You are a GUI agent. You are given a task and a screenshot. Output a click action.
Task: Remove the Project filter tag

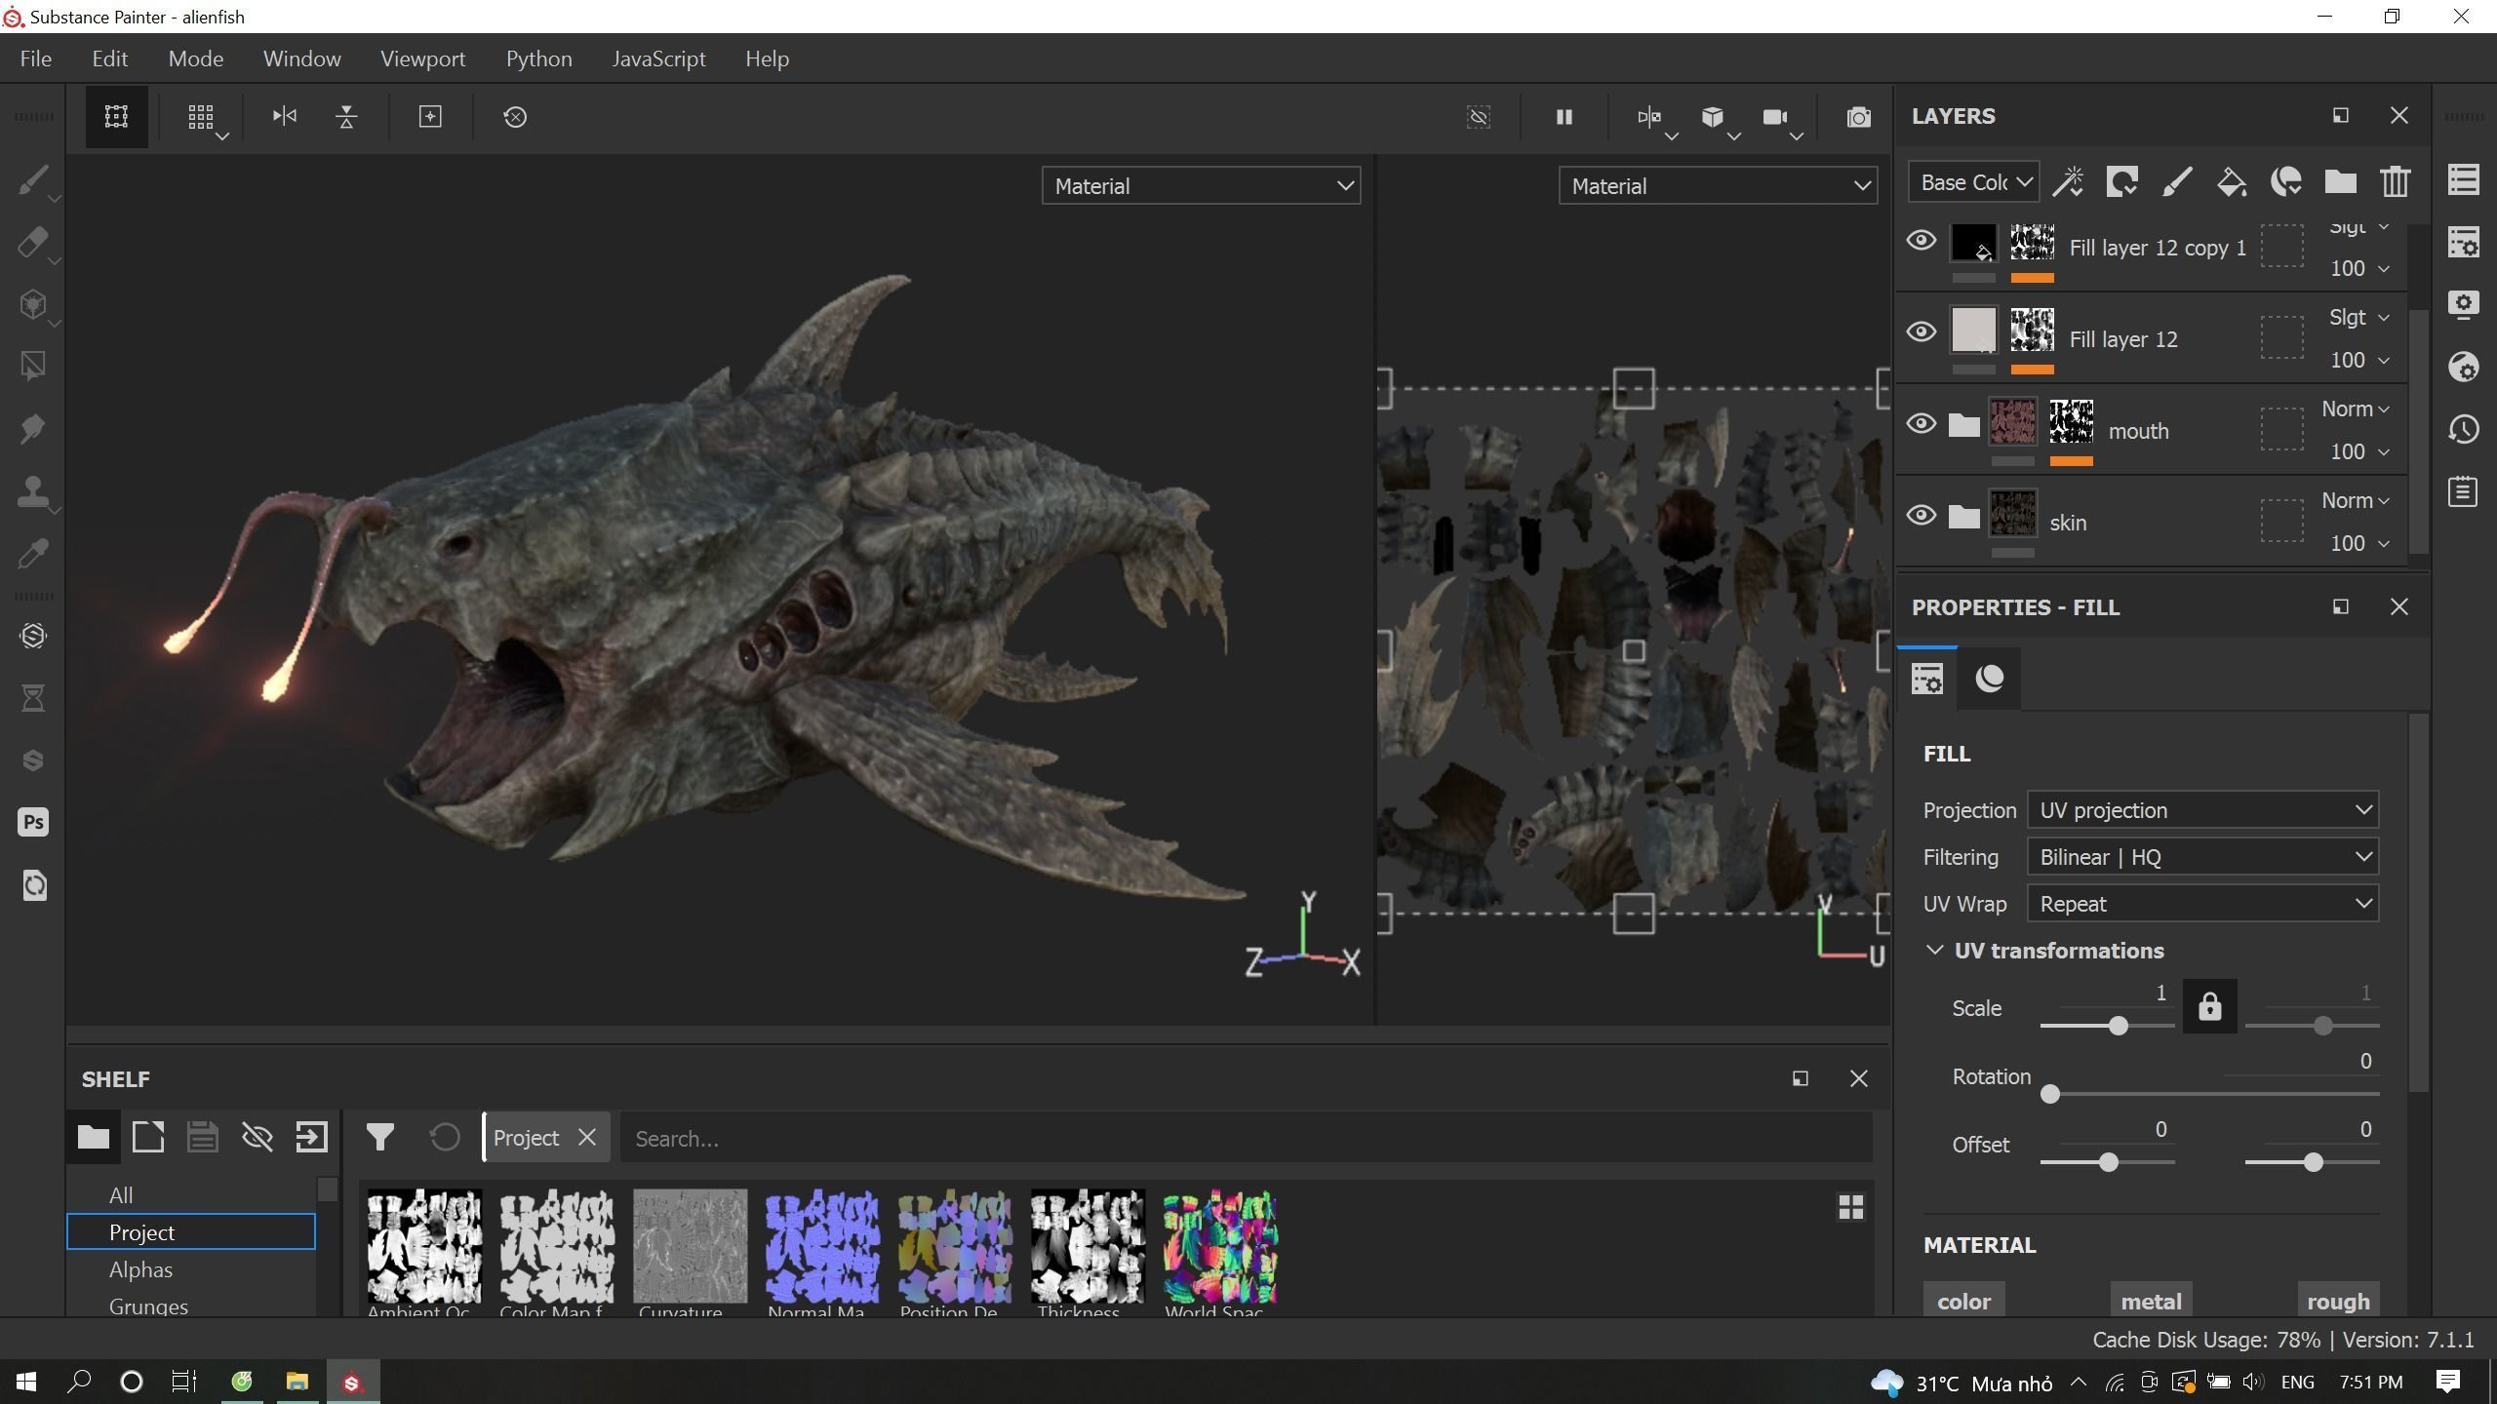[x=587, y=1138]
